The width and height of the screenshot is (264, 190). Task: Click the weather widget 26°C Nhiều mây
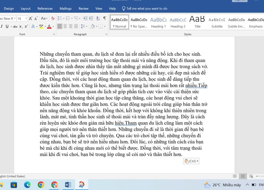pyautogui.click(x=222, y=185)
